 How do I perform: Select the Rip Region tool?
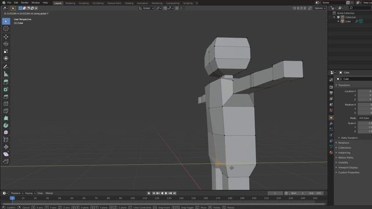(x=6, y=161)
